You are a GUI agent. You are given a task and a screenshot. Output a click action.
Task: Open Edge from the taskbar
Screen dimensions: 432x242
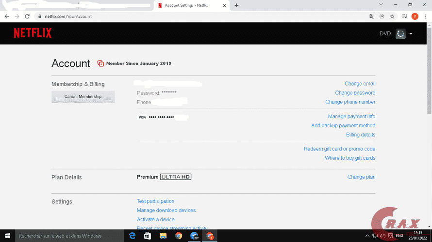pyautogui.click(x=132, y=236)
